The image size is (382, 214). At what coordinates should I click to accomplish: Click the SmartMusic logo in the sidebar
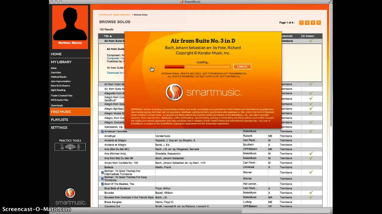pos(70,197)
